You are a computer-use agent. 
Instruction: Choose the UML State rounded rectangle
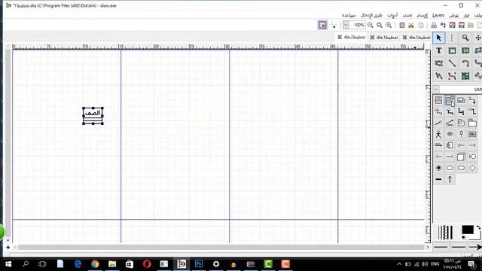pyautogui.click(x=450, y=168)
